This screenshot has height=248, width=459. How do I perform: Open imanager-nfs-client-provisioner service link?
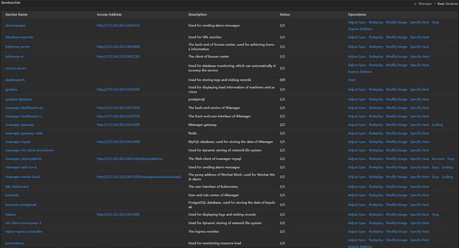pyautogui.click(x=30, y=151)
